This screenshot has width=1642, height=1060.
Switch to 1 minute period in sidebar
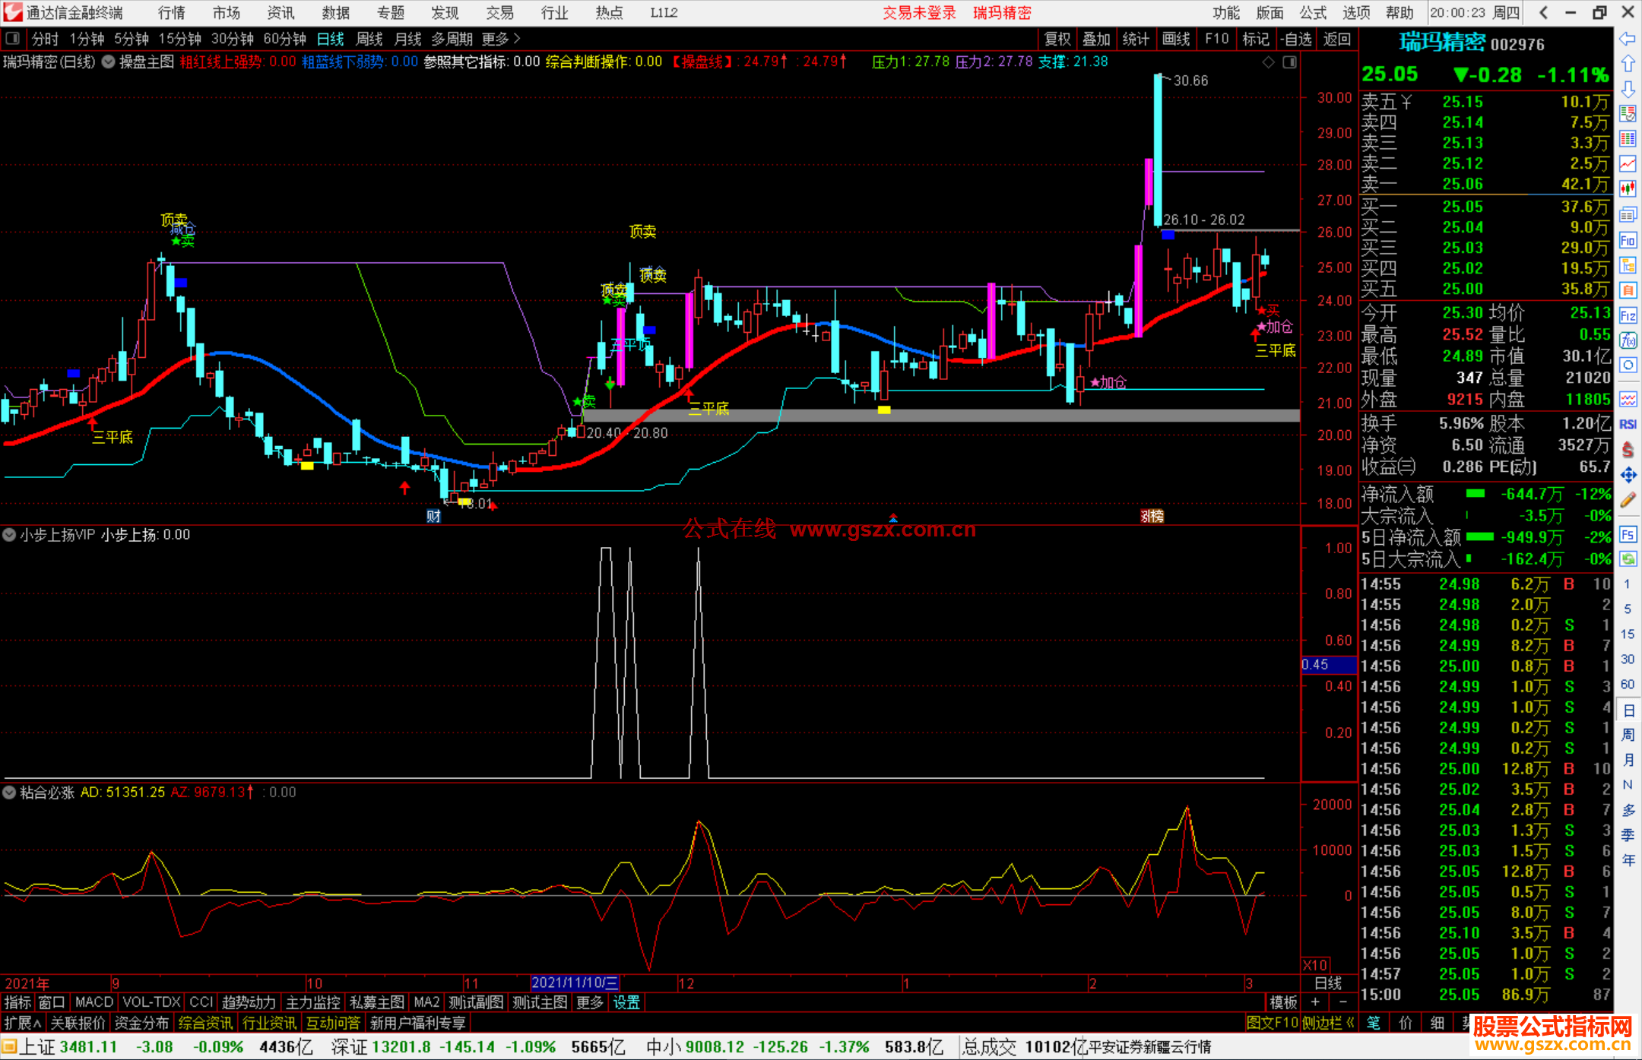[1627, 584]
